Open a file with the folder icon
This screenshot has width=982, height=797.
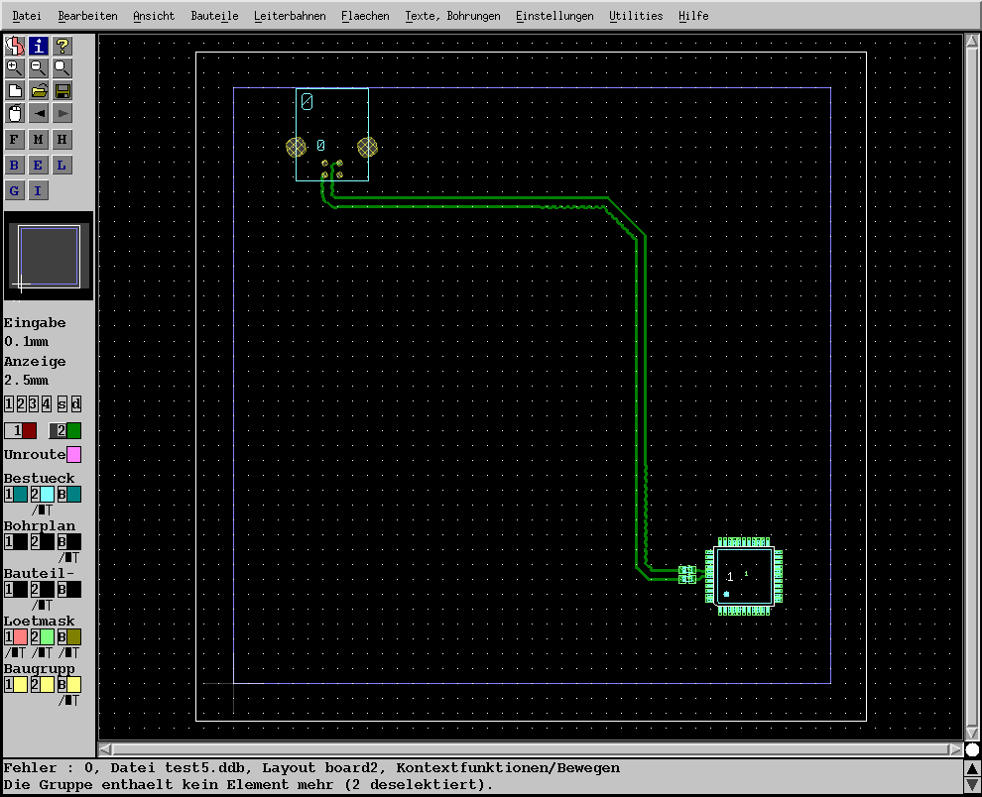[x=39, y=91]
